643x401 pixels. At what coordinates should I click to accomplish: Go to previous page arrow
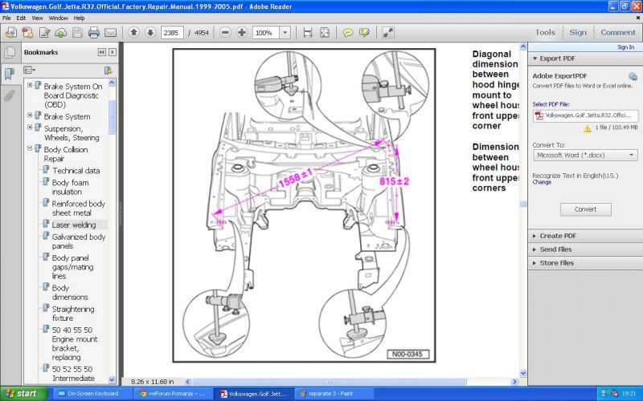coord(133,33)
